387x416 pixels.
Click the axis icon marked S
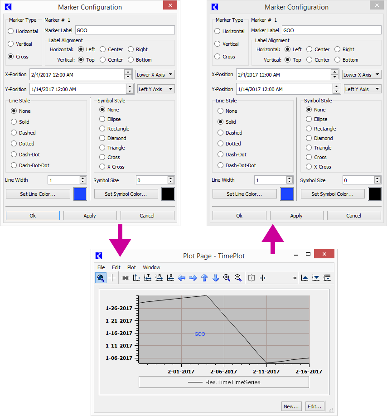(170, 278)
